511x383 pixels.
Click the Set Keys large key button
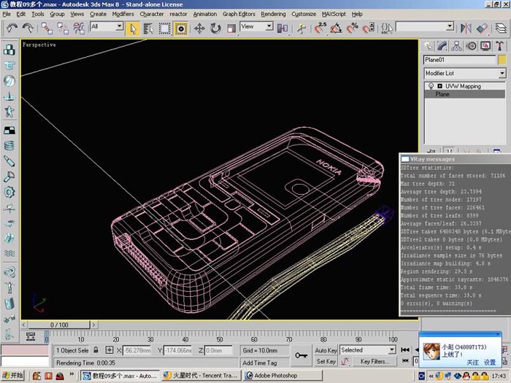pyautogui.click(x=301, y=355)
